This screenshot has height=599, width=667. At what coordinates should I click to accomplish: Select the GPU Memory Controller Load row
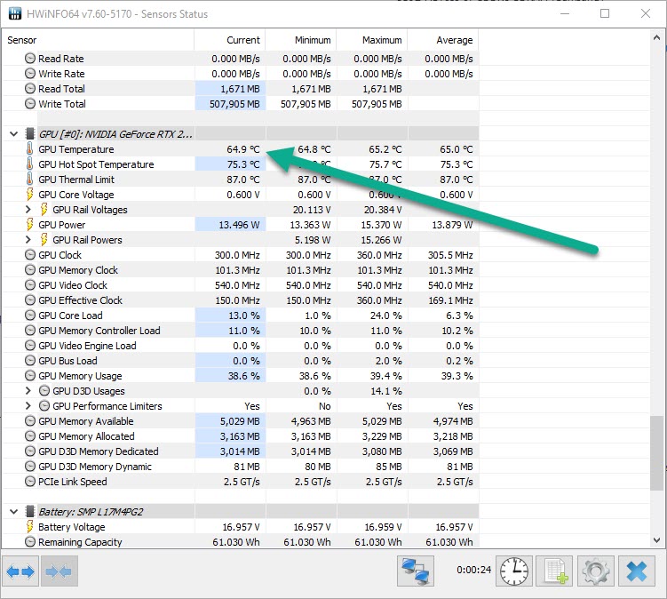[241, 331]
